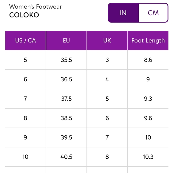Screen dimensions: 173x173
Task: Select US size 5 cell
Action: (x=25, y=60)
